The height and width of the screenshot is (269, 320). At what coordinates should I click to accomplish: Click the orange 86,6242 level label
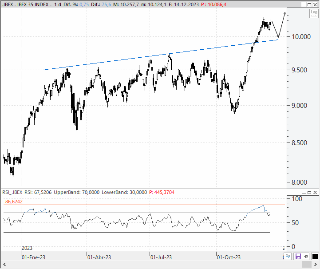14,202
